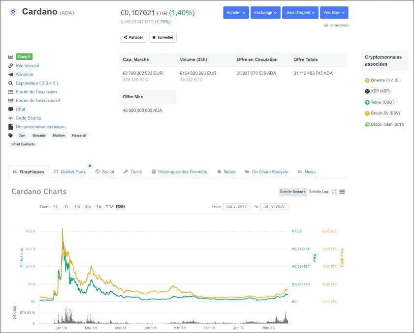
Task: Open the Chat link
Action: coord(20,109)
